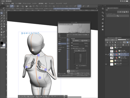Show the hidden top 100% layer
Screen dimensions: 130x98
[106, 48]
